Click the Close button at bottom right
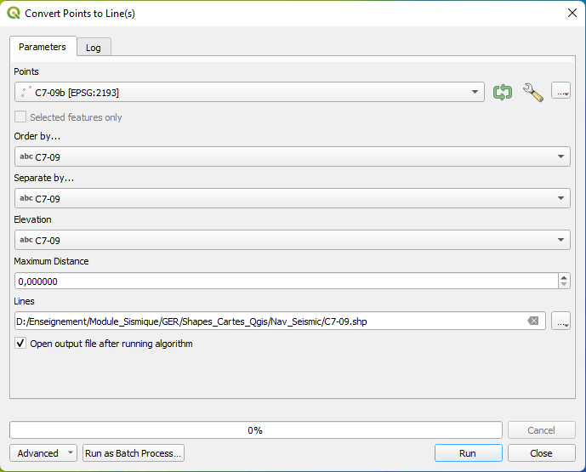The height and width of the screenshot is (472, 586). 541,453
